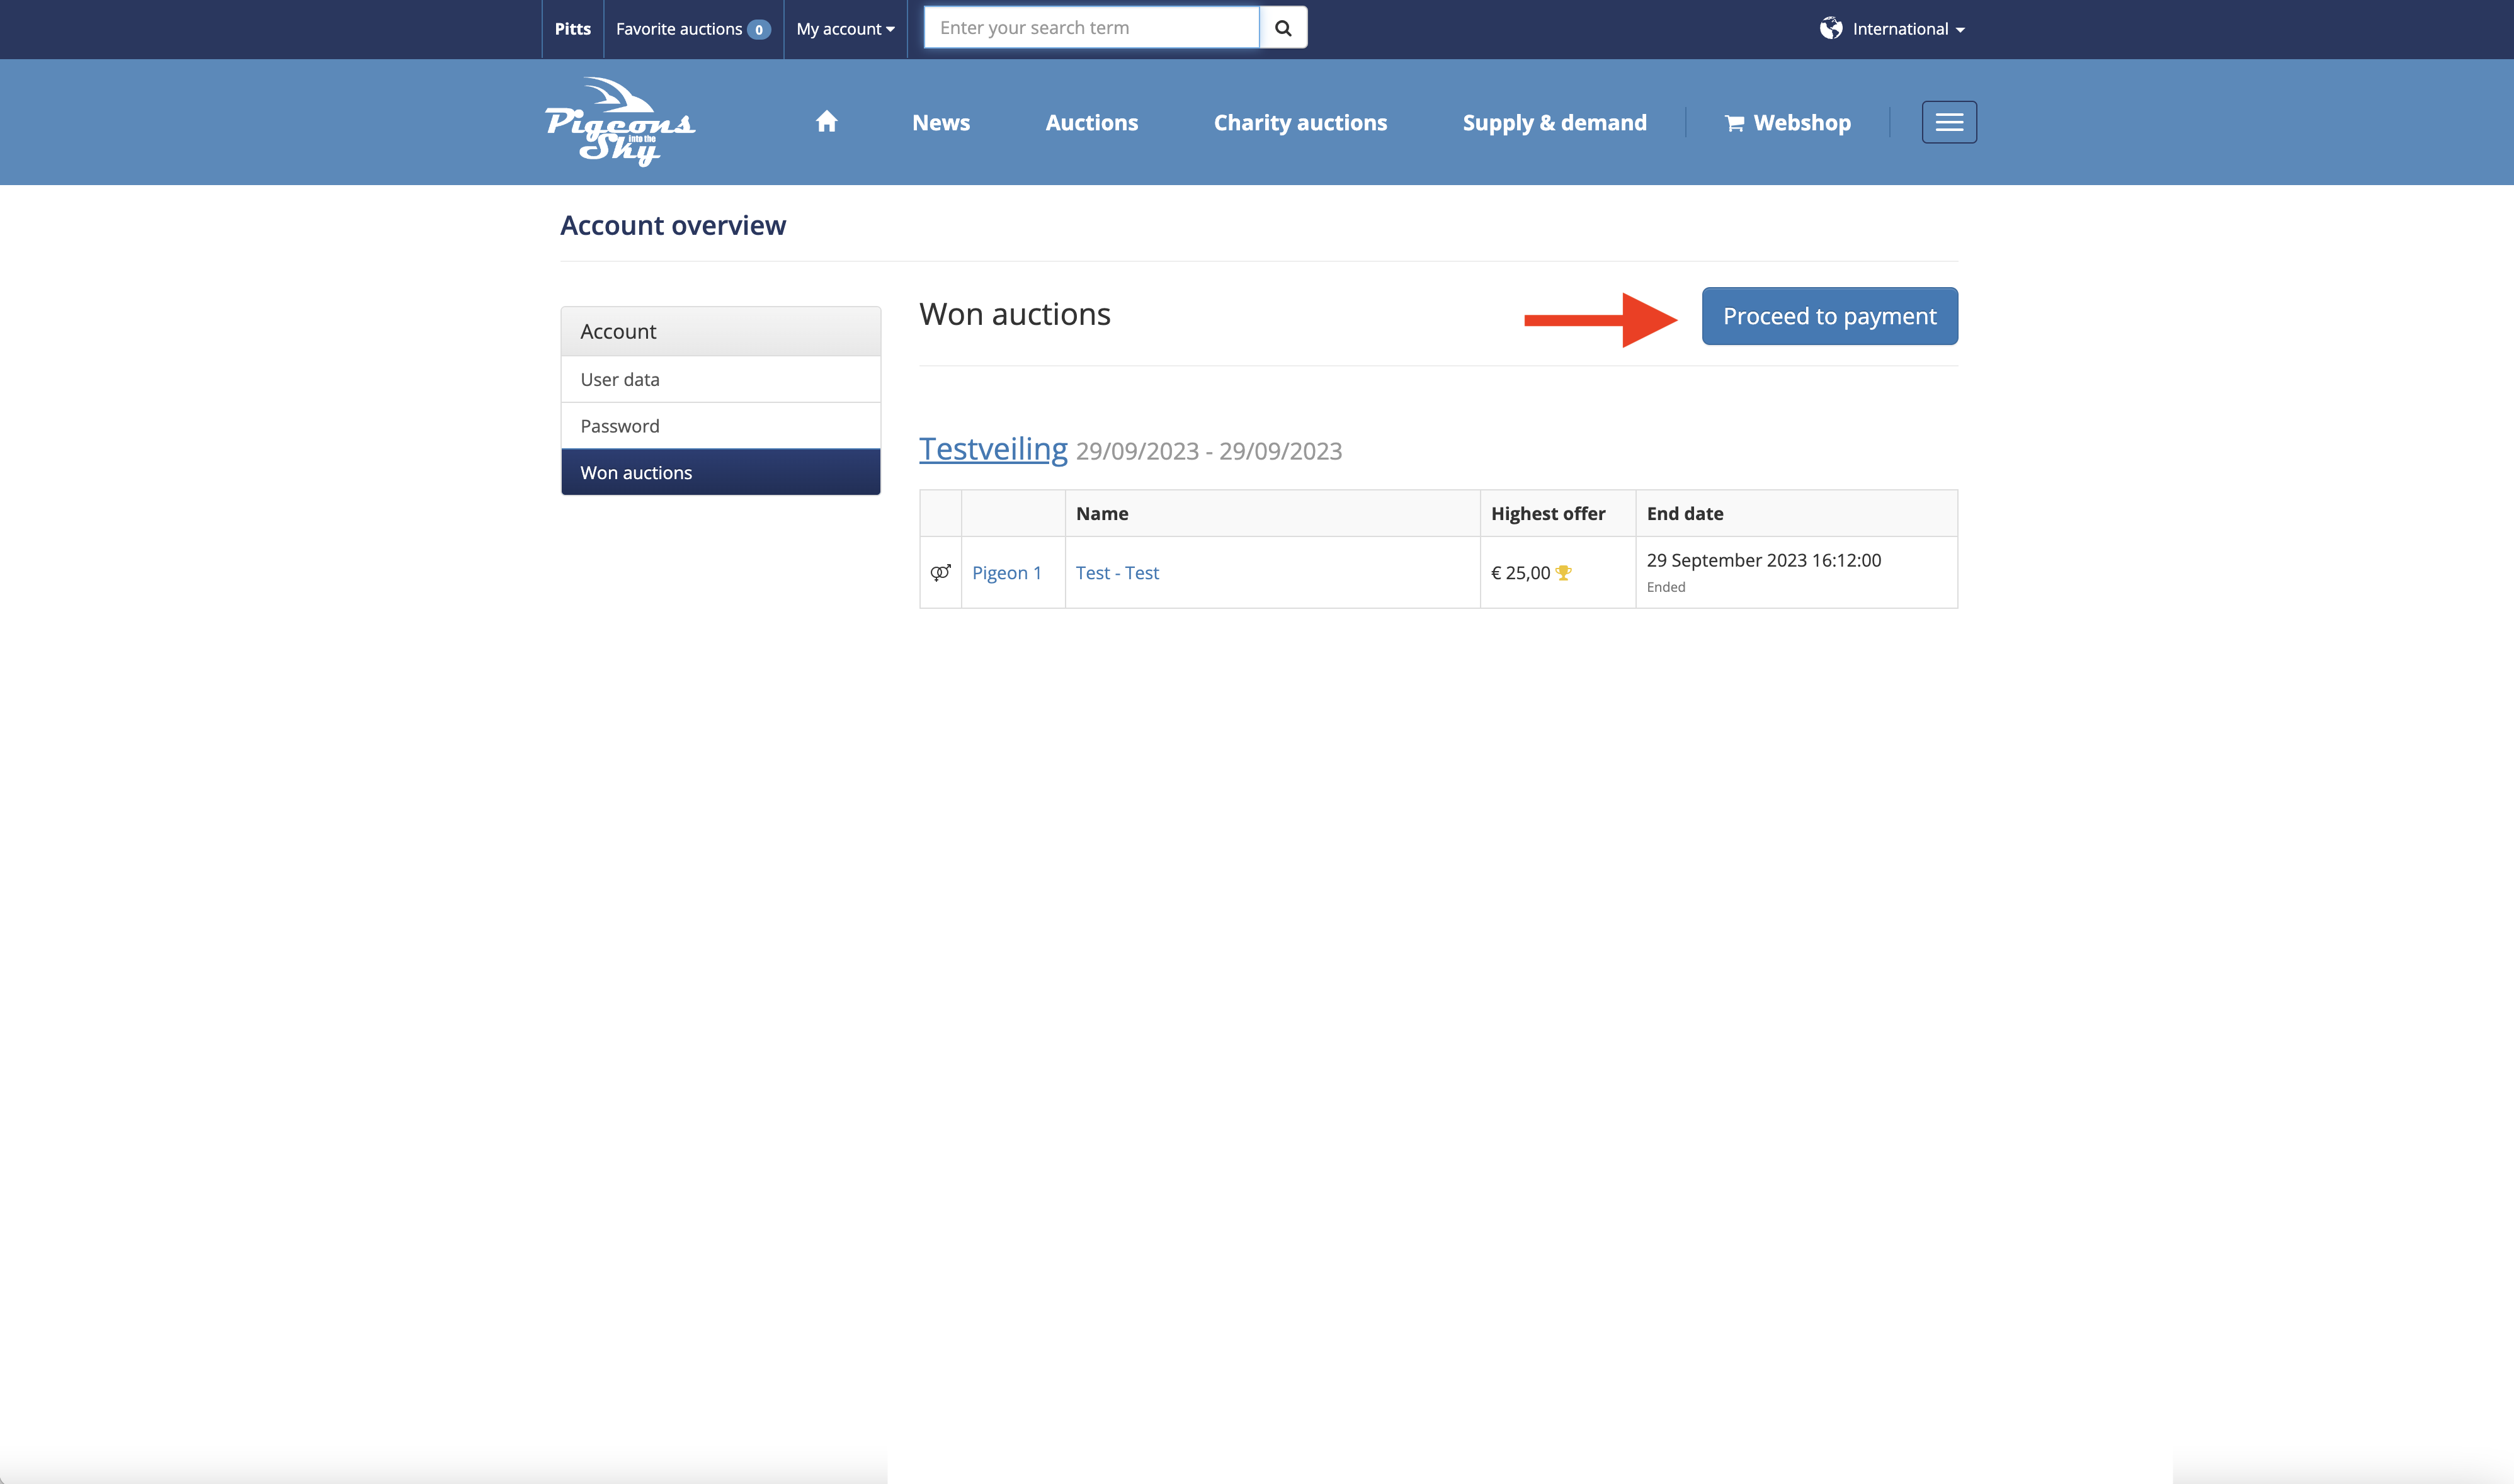The image size is (2514, 1484).
Task: Open Charity auctions page
Action: tap(1299, 123)
